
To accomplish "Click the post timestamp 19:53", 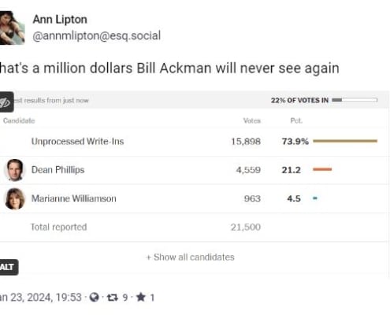I will (x=69, y=298).
